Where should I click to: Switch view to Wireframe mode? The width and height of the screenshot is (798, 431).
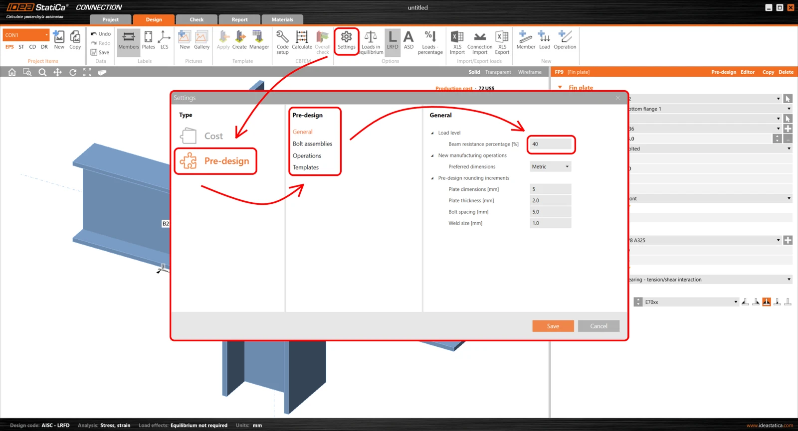[x=530, y=72]
